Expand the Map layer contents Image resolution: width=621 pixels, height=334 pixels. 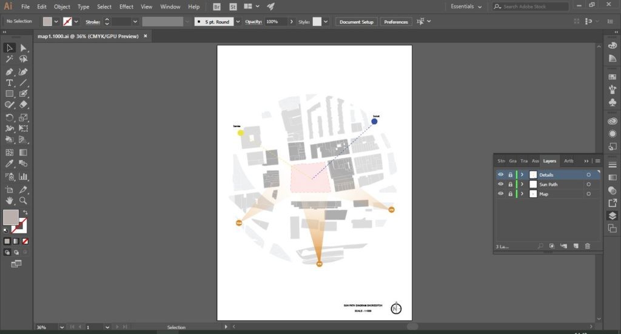[522, 194]
